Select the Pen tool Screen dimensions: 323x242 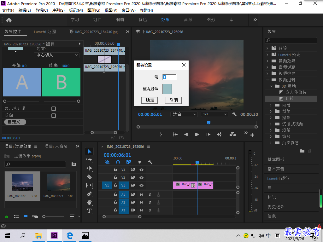[89, 194]
